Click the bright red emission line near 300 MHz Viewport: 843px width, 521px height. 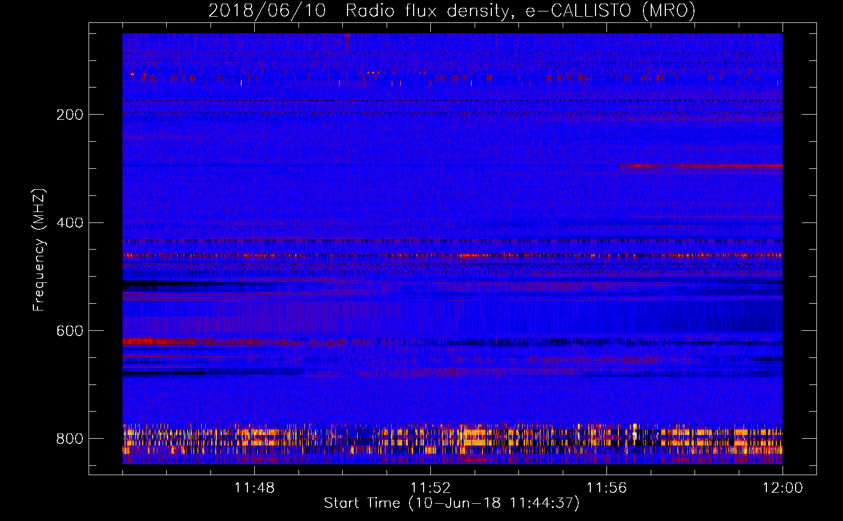pos(701,166)
